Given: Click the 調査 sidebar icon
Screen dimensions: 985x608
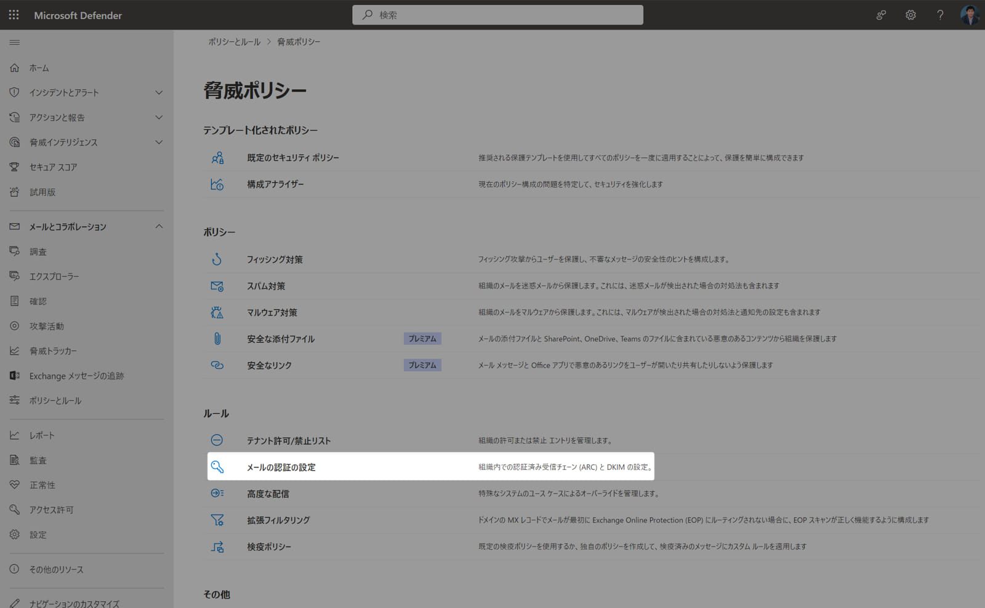Looking at the screenshot, I should 15,251.
